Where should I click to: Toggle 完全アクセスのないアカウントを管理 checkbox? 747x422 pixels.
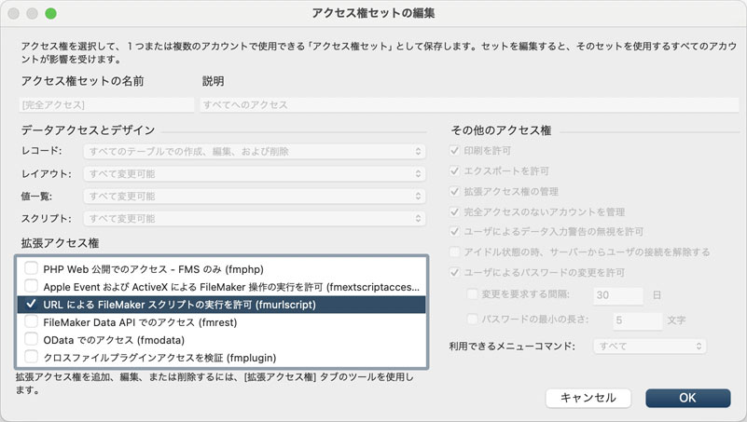454,211
